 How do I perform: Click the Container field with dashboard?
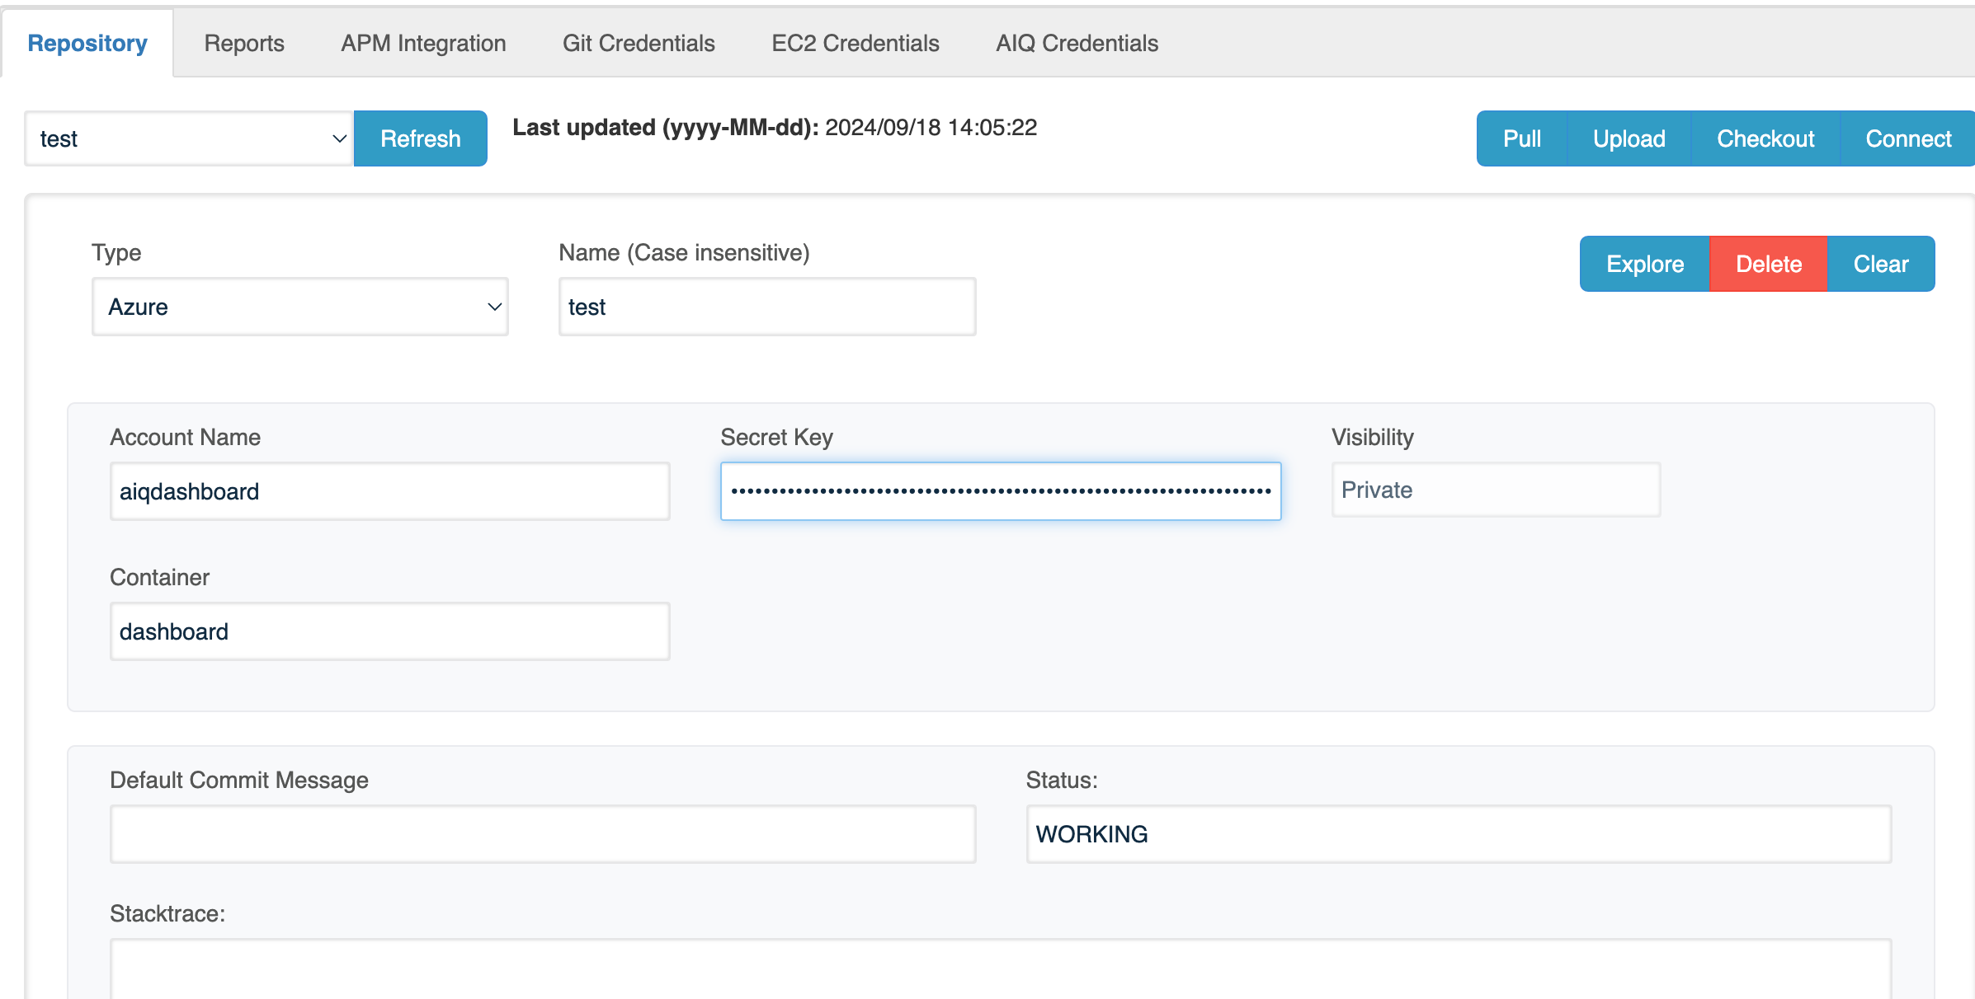(x=390, y=631)
